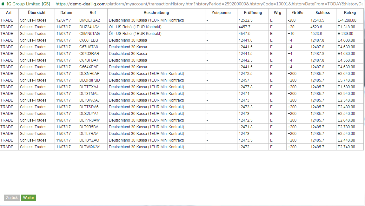This screenshot has height=206, width=365.
Task: Click size value -200
Action: click(x=292, y=21)
